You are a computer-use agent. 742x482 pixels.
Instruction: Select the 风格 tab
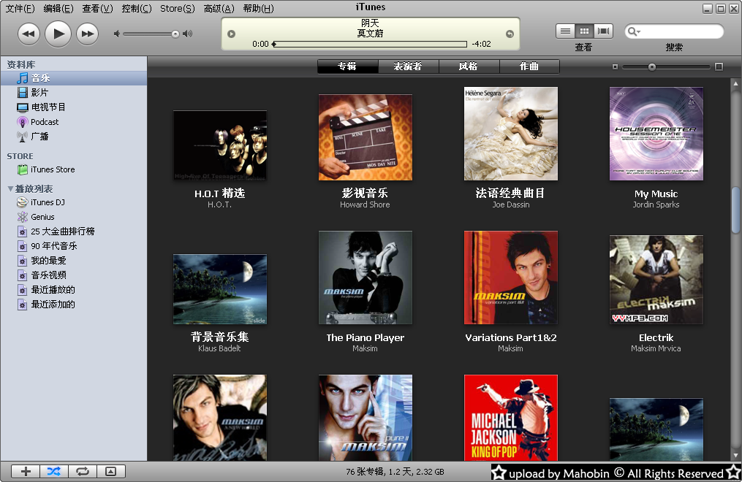[x=469, y=66]
